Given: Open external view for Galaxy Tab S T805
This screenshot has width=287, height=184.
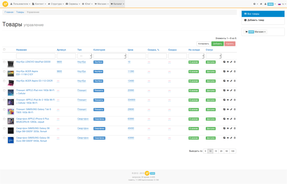Looking at the screenshot, I should (224, 110).
